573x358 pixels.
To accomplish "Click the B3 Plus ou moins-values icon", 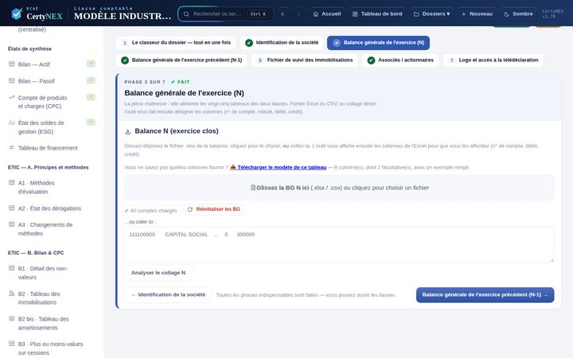I will pos(12,344).
